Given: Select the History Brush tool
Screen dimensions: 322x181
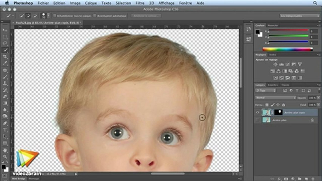Looking at the screenshot, I should (5, 90).
